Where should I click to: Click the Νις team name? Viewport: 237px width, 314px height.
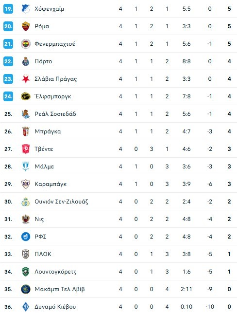[39, 219]
